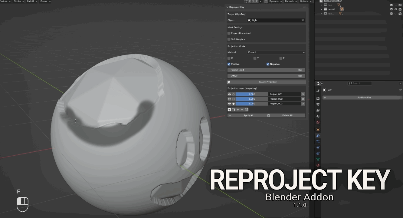403x218 pixels.
Task: Open the Output properties tab
Action: (x=318, y=104)
